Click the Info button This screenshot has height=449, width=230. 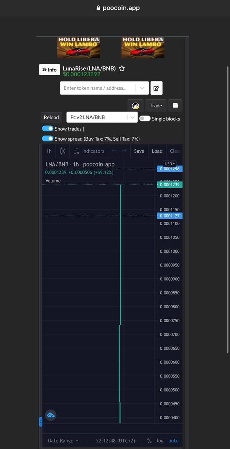(x=49, y=70)
